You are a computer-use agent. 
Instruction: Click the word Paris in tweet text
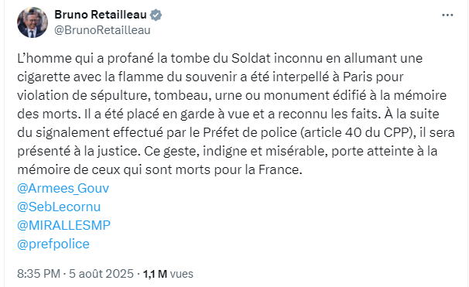click(x=358, y=77)
